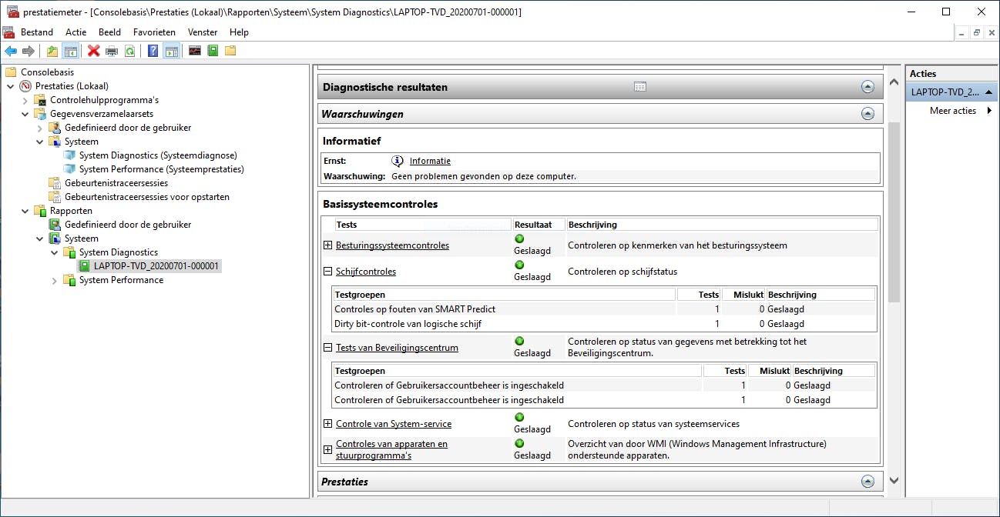1000x517 pixels.
Task: Expand Controlehulpprogramma's tree node
Action: (x=25, y=100)
